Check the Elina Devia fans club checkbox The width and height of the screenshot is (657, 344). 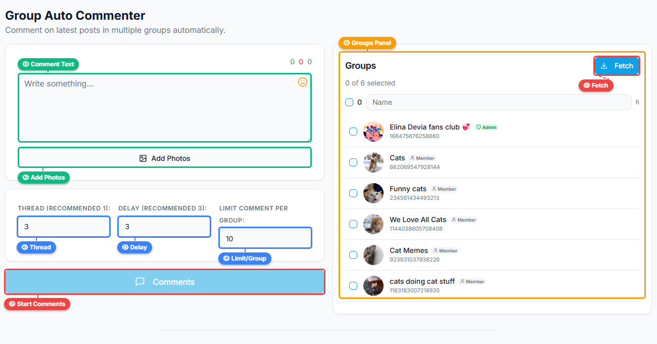pos(354,132)
